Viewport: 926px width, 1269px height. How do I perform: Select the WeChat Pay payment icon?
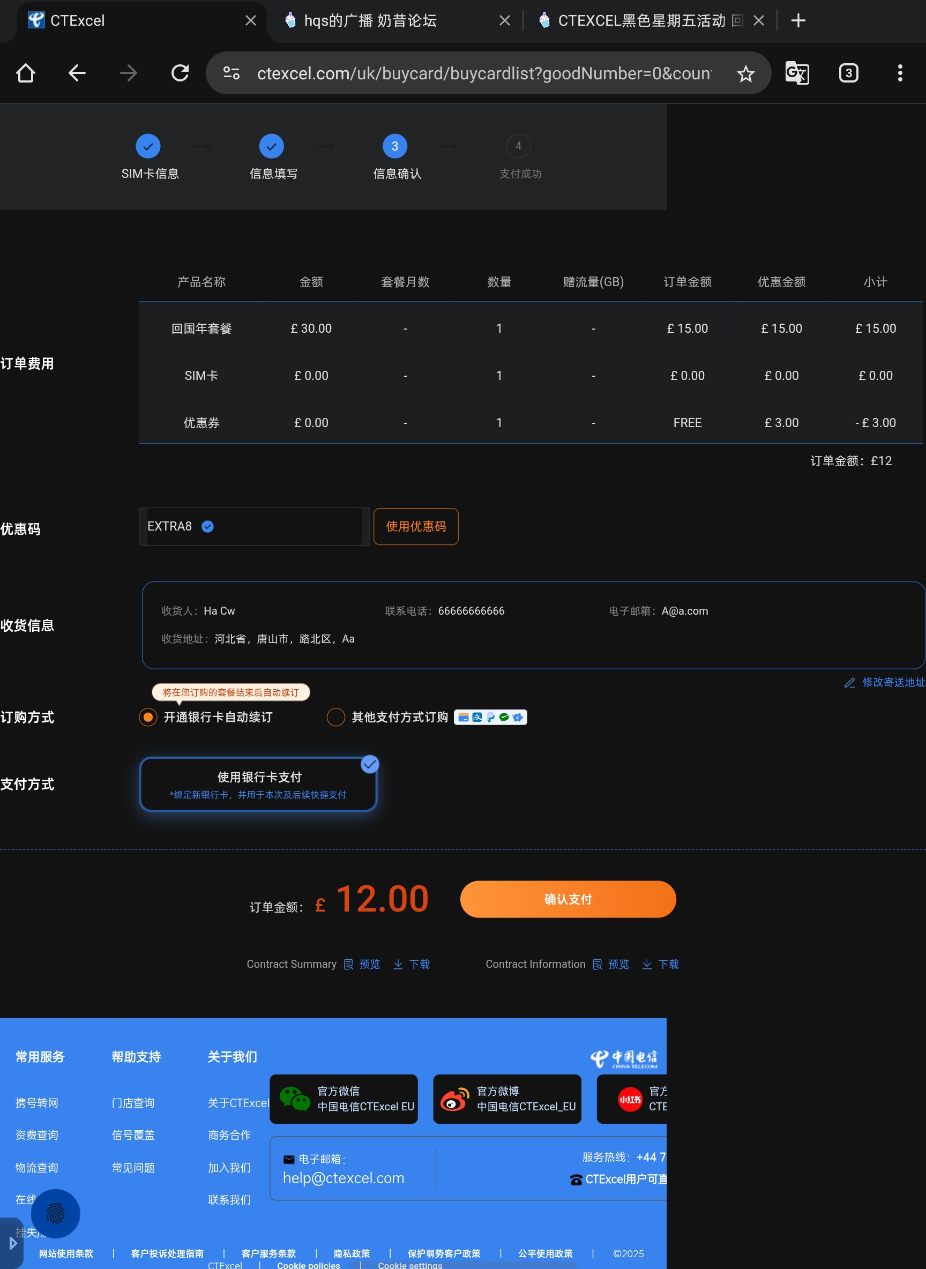tap(504, 717)
